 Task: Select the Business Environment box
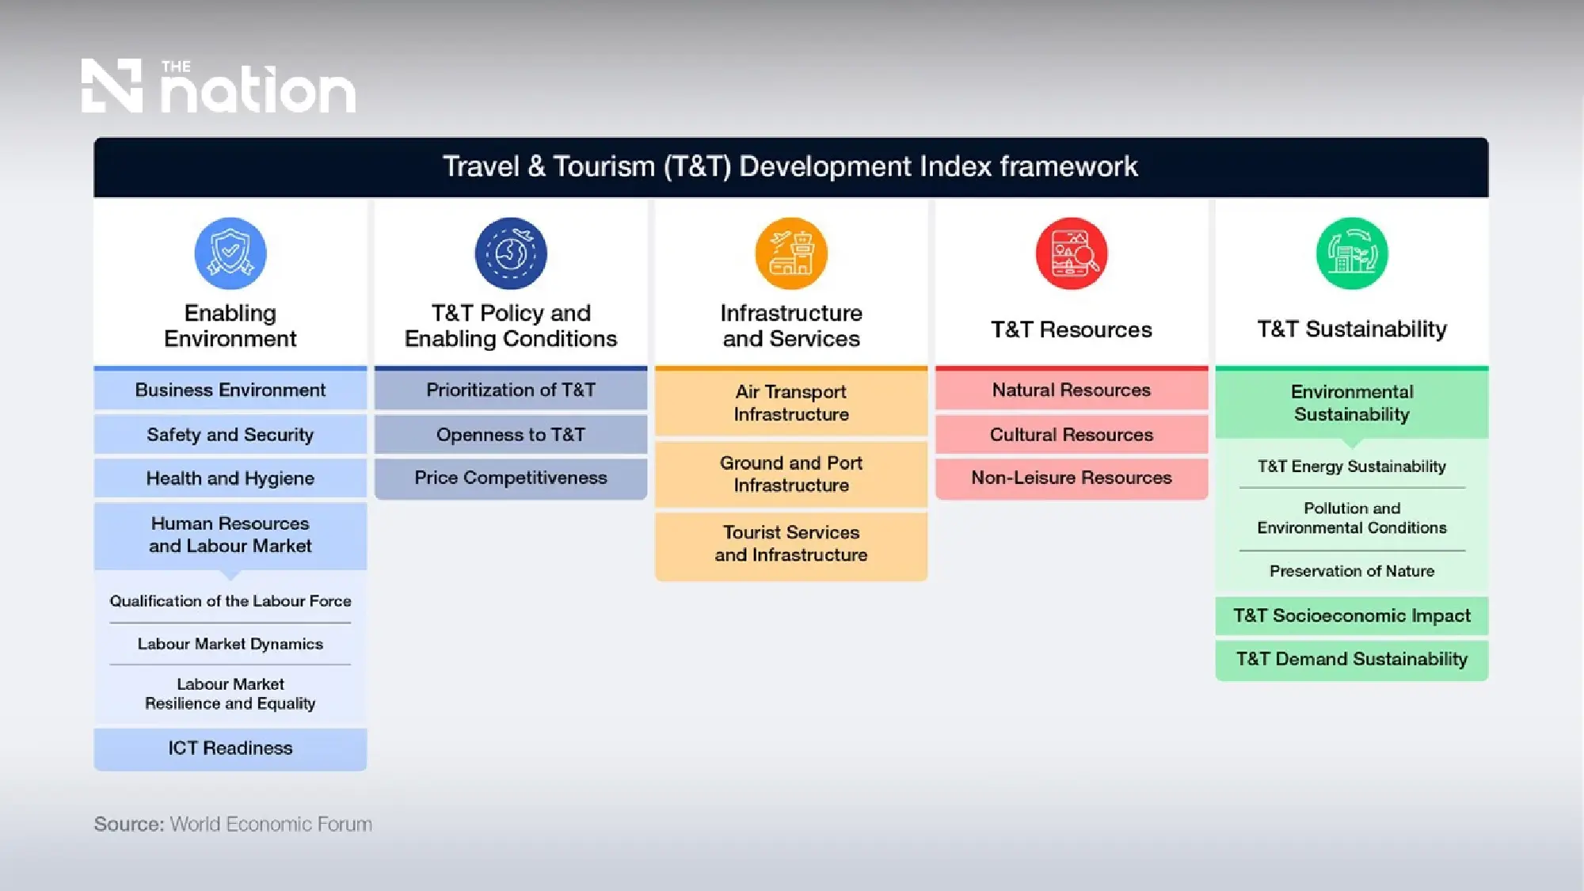pyautogui.click(x=230, y=390)
